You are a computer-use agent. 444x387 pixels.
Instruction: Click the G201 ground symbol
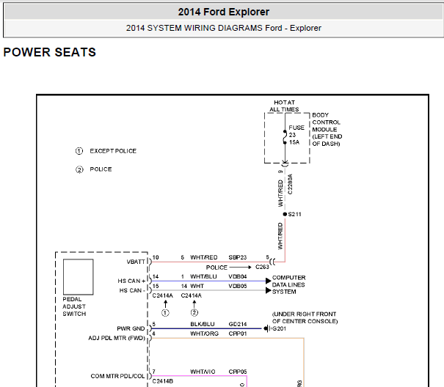point(266,328)
